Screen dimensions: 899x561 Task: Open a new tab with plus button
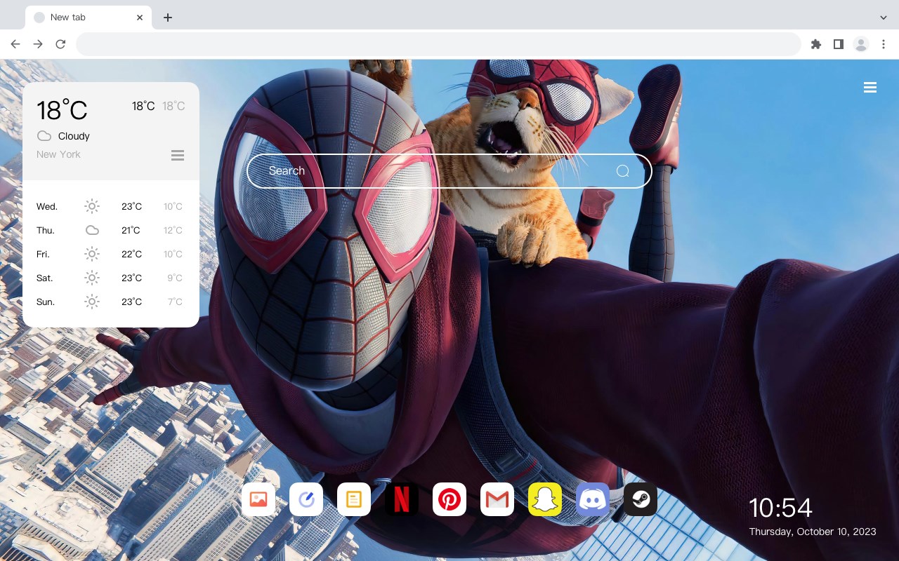tap(167, 18)
